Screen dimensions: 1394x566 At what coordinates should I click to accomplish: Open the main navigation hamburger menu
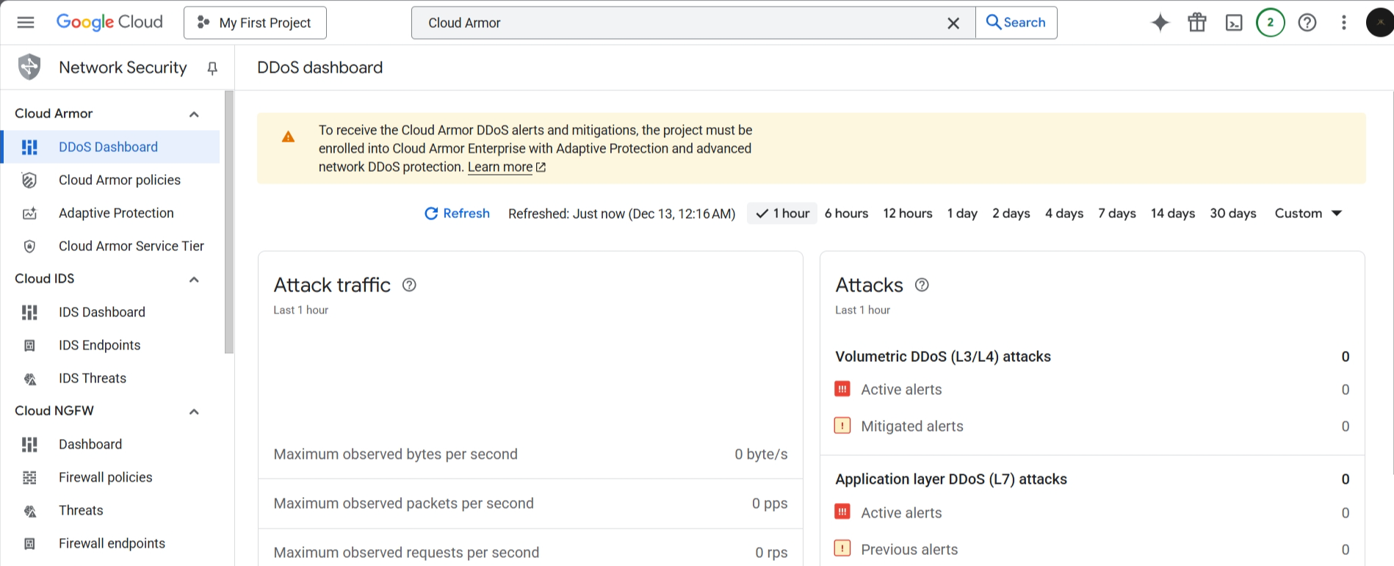point(26,23)
